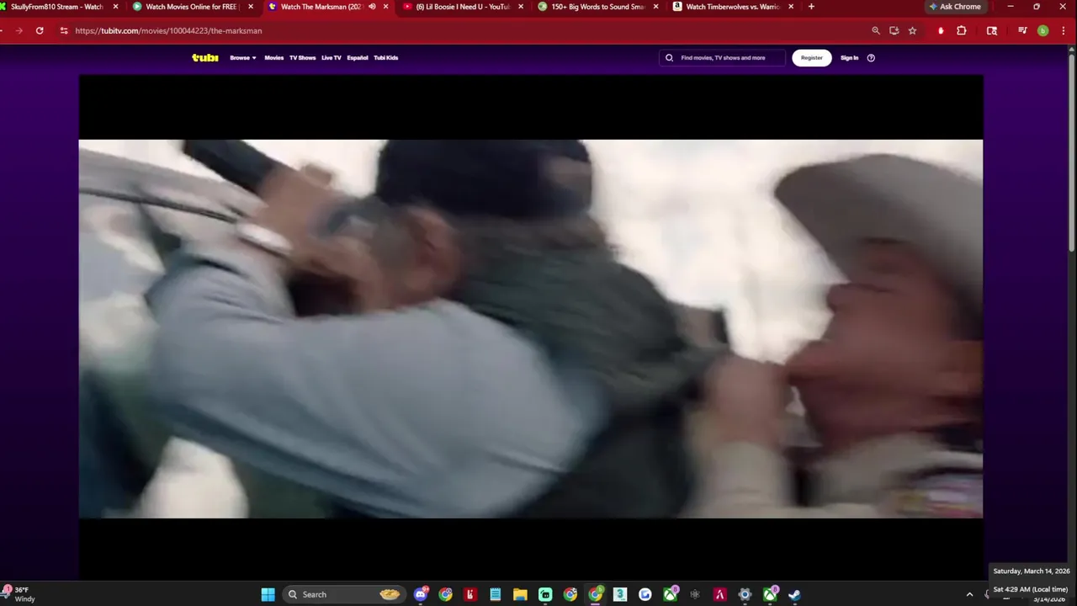Open the media controls icon
This screenshot has height=606, width=1077.
pyautogui.click(x=1022, y=30)
